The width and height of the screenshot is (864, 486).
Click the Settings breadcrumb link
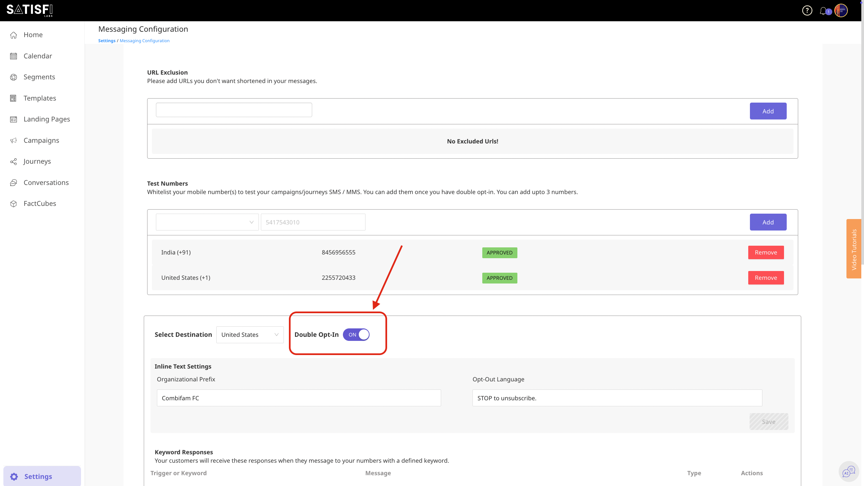[x=107, y=41]
